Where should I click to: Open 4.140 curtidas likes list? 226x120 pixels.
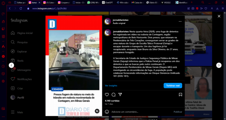[x=112, y=101]
